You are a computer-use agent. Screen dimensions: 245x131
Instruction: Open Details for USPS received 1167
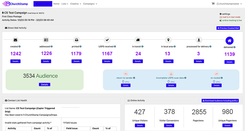[107, 61]
